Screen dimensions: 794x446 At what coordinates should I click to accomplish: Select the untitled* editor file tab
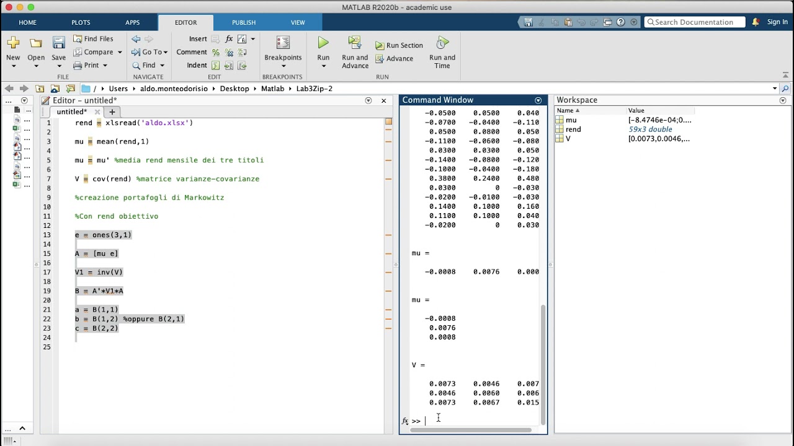[71, 112]
